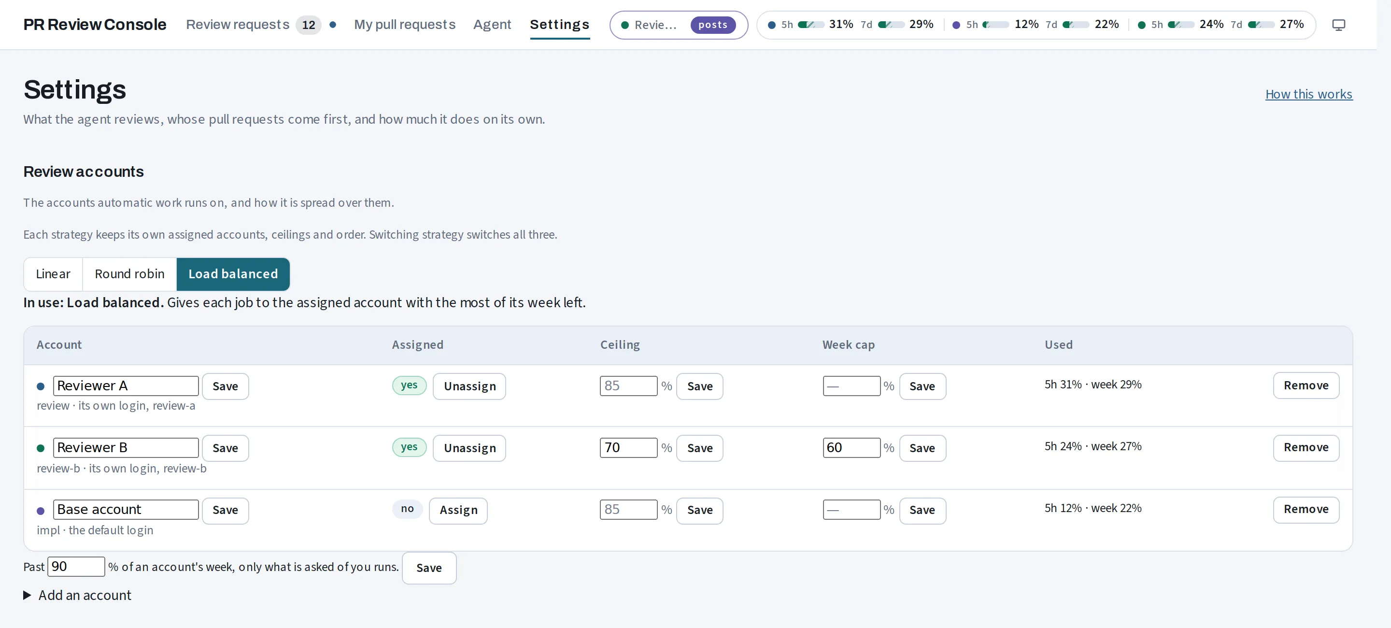This screenshot has width=1391, height=628.
Task: Expand the Add an account section
Action: coord(77,595)
